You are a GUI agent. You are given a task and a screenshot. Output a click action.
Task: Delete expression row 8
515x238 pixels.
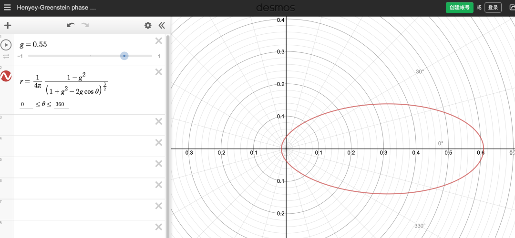pos(159,227)
